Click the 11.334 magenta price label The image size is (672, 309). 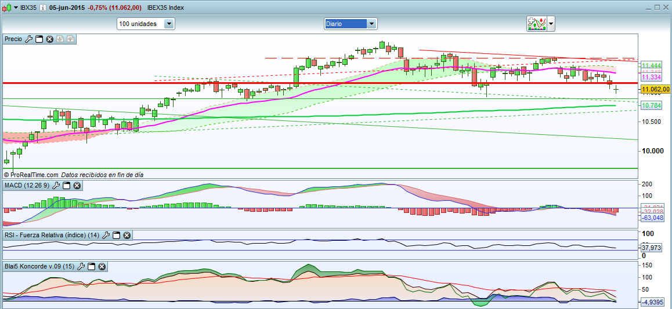[x=652, y=77]
